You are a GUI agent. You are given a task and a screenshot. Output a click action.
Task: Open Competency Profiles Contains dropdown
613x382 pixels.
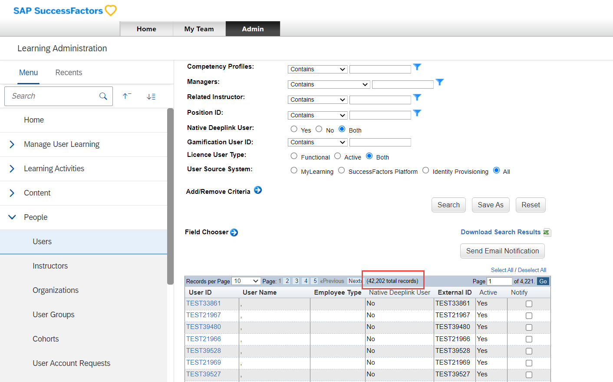pos(317,69)
